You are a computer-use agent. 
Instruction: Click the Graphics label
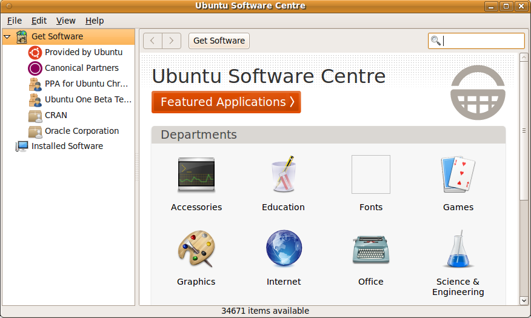click(x=196, y=282)
